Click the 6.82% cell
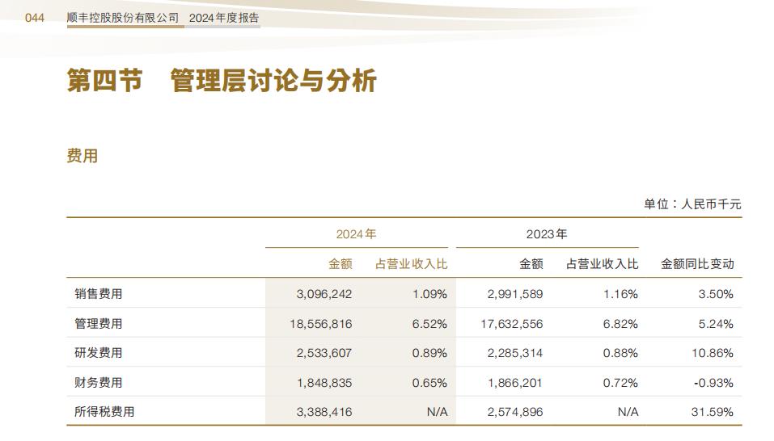774x441 pixels. pyautogui.click(x=620, y=324)
